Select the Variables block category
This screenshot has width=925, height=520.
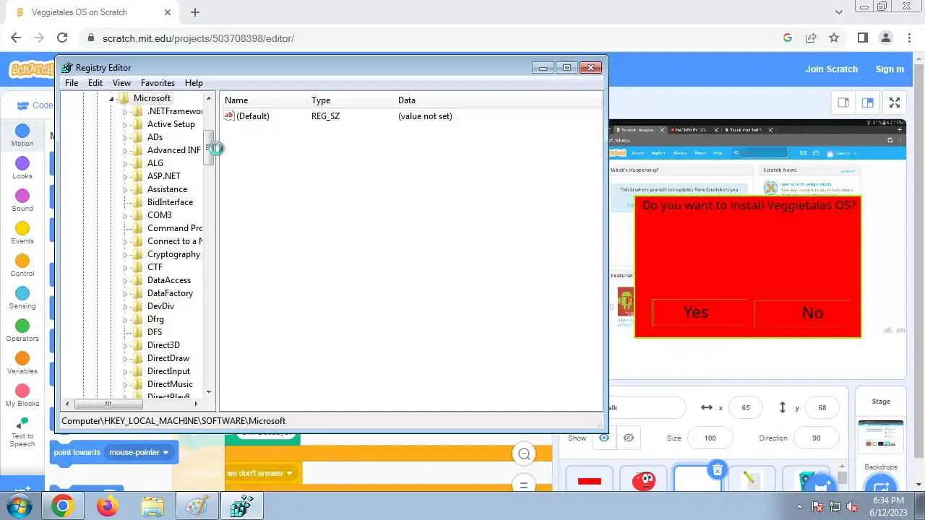click(x=22, y=363)
